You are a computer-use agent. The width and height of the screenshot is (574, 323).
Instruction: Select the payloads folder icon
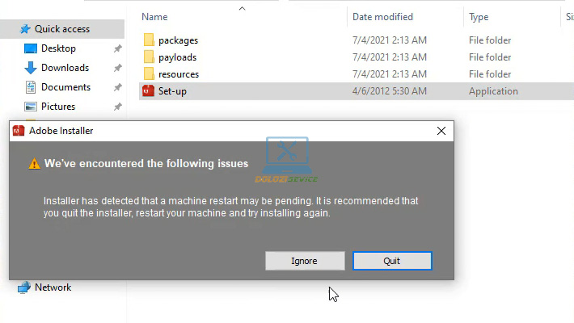(x=149, y=57)
